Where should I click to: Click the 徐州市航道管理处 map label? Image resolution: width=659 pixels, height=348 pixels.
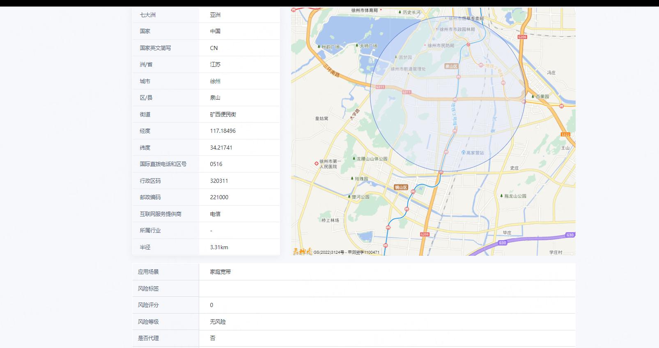click(408, 69)
